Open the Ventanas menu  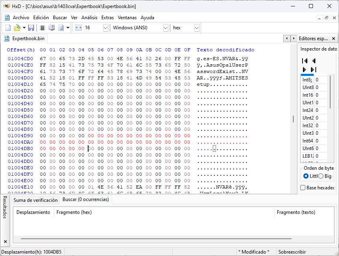(127, 18)
